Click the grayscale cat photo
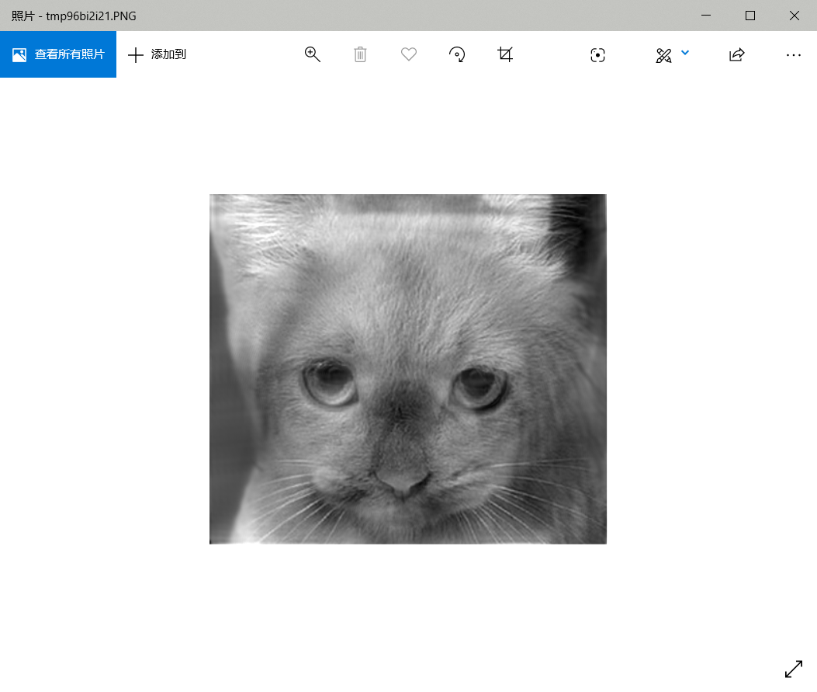 coord(407,369)
